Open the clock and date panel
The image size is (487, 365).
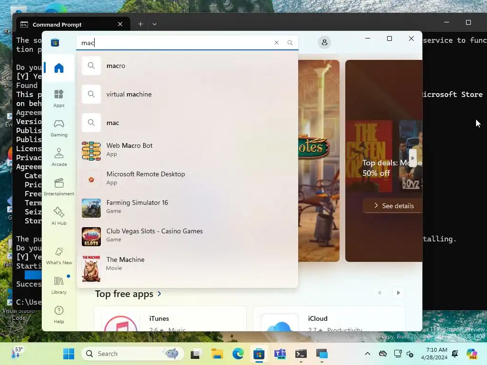(434, 354)
